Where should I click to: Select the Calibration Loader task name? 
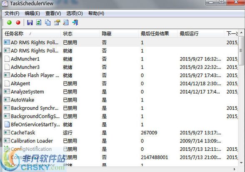pos(32,141)
